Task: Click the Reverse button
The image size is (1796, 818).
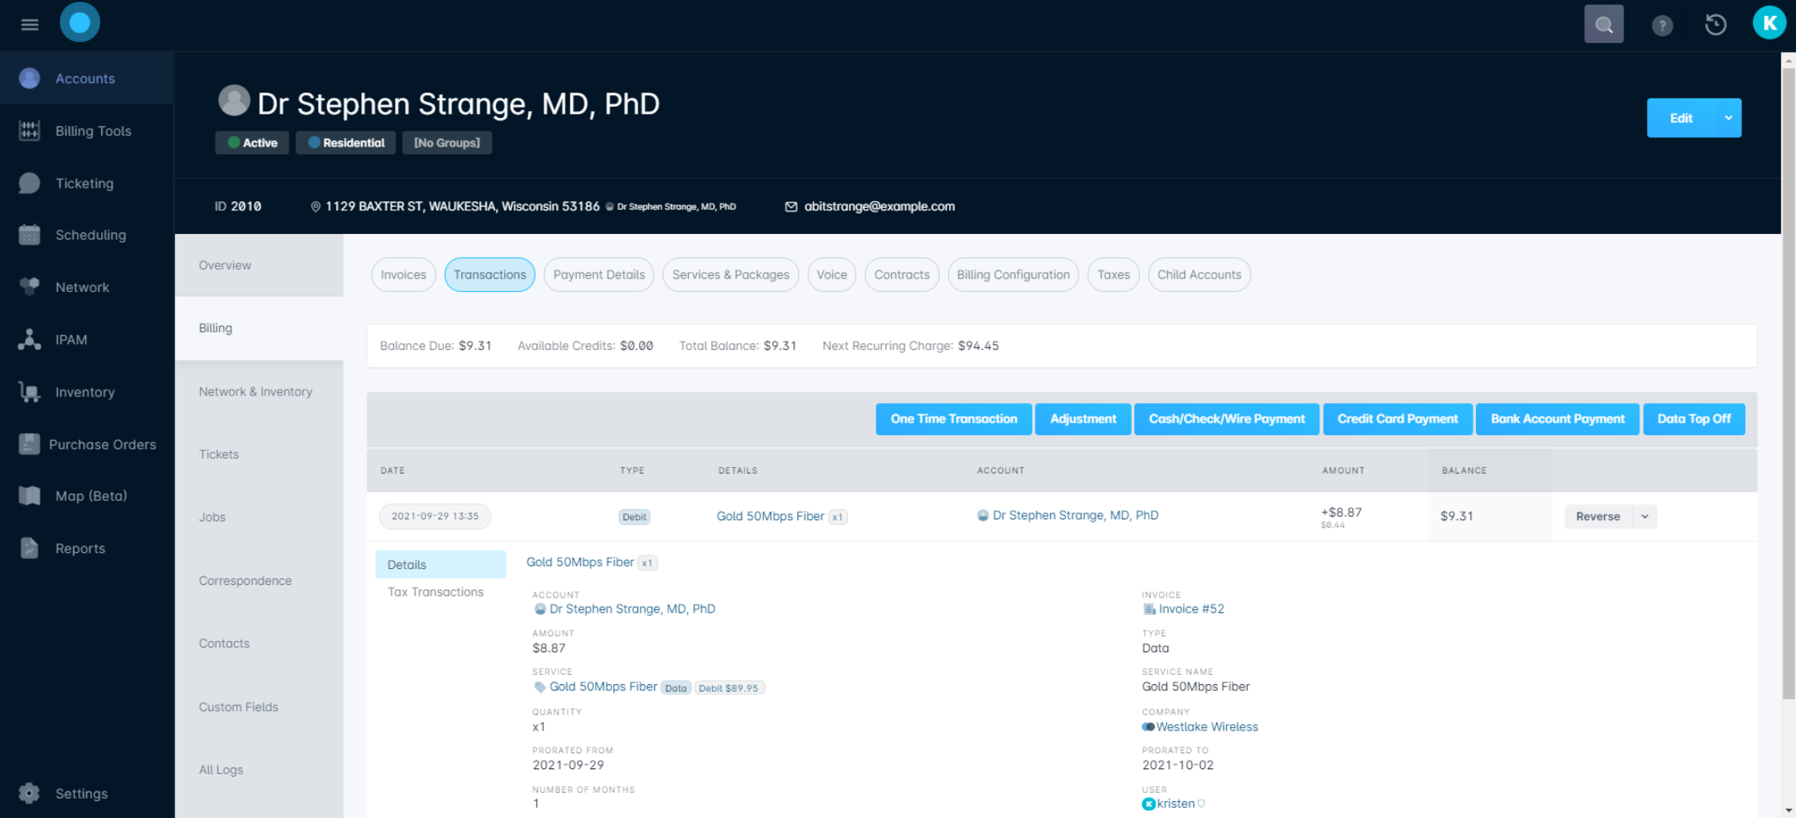Action: click(1598, 517)
